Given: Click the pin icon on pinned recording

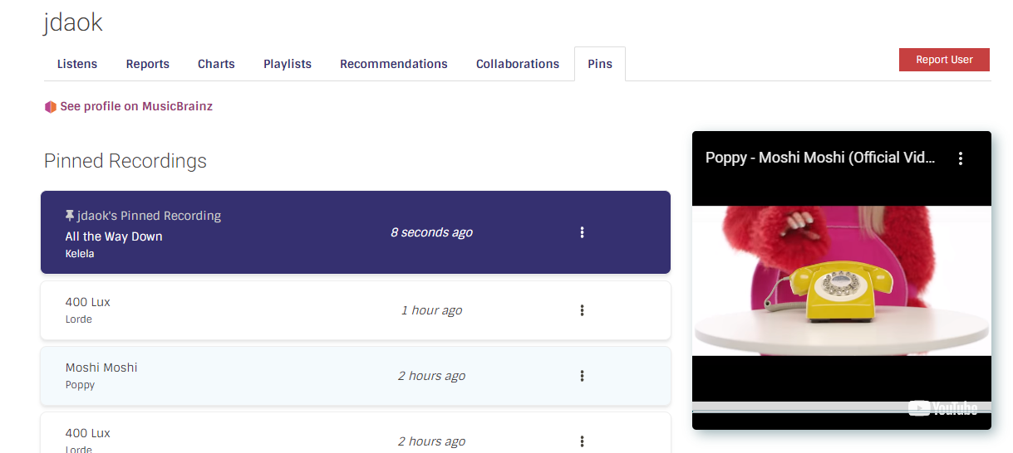Looking at the screenshot, I should [70, 216].
